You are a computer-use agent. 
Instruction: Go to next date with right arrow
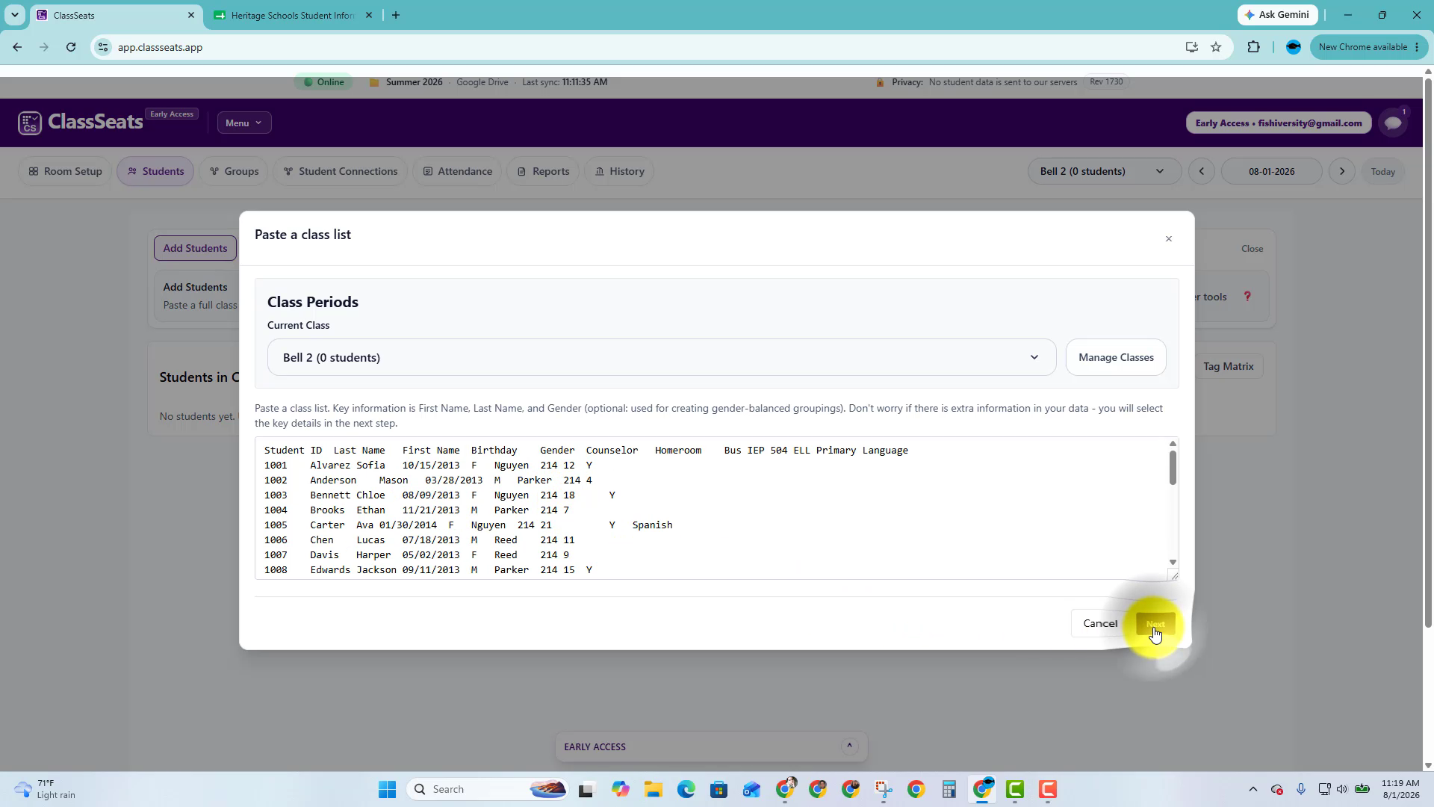coord(1342,172)
